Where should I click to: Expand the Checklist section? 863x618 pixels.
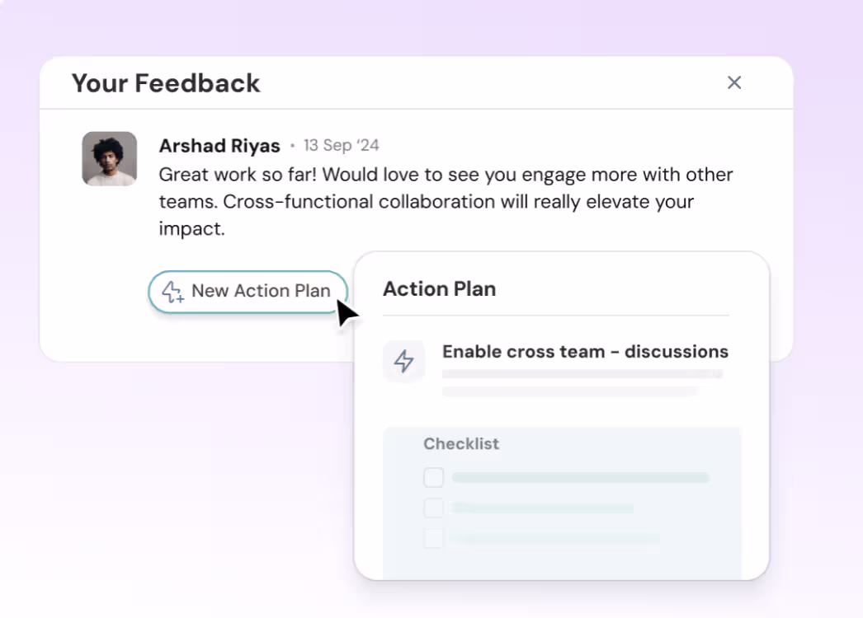click(460, 443)
